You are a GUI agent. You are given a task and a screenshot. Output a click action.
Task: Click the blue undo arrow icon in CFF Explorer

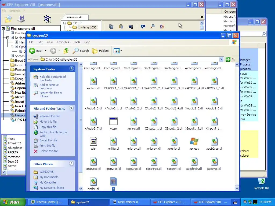tap(143, 27)
